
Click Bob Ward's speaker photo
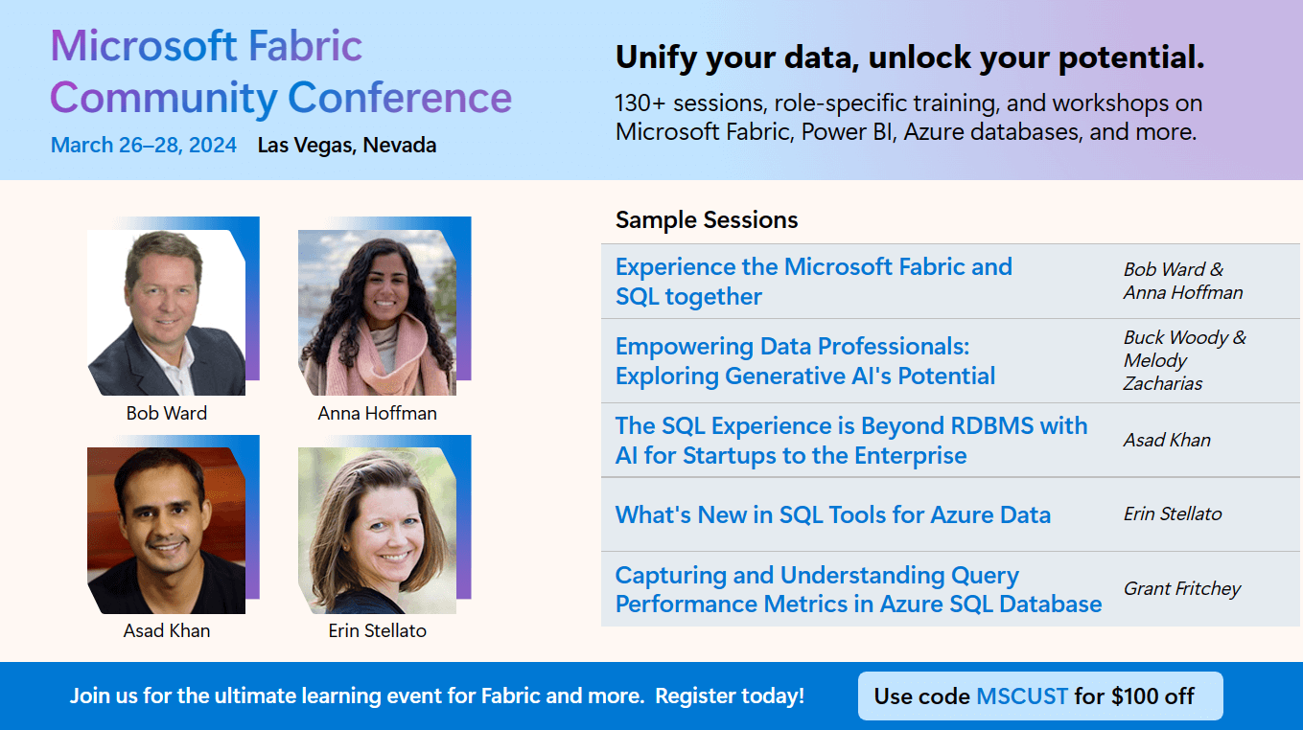tap(166, 312)
